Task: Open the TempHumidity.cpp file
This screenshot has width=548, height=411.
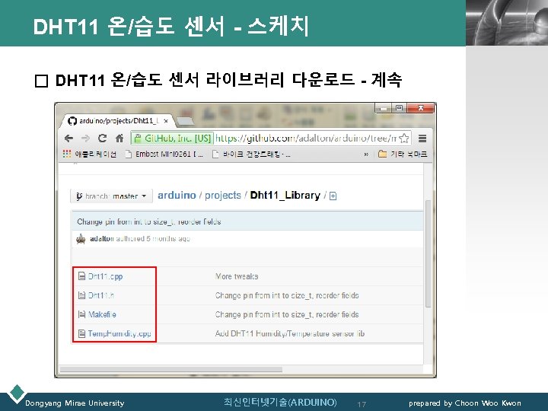Action: [119, 334]
